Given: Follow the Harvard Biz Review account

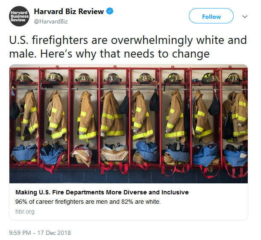Looking at the screenshot, I should tap(211, 16).
